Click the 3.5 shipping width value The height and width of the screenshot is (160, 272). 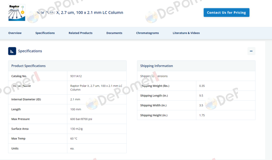[x=201, y=105]
